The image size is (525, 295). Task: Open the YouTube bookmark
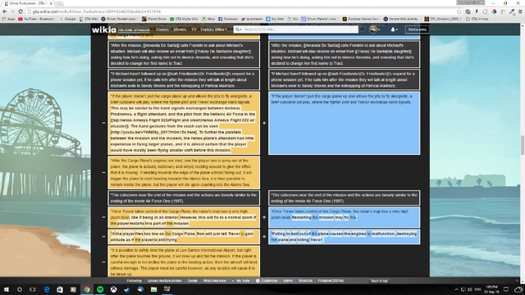[x=36, y=19]
